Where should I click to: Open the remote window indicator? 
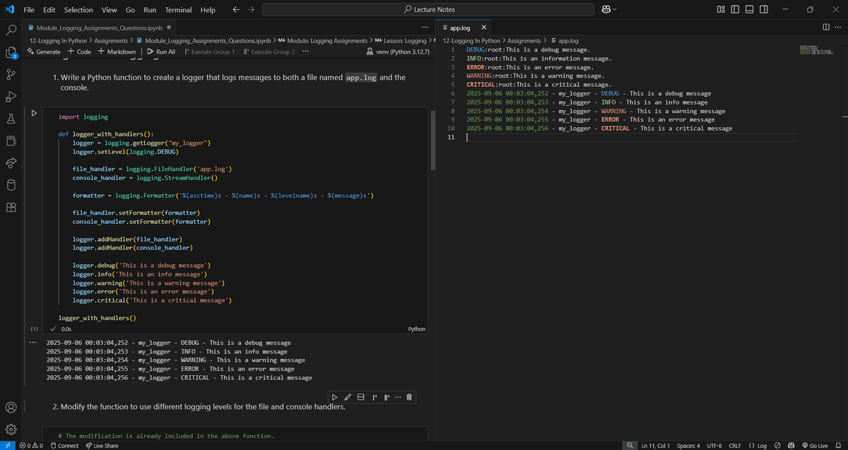coord(7,446)
